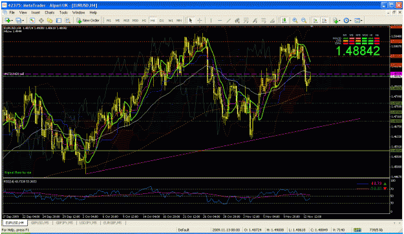Select the M5 timeframe
This screenshot has width=404, height=234.
[118, 20]
